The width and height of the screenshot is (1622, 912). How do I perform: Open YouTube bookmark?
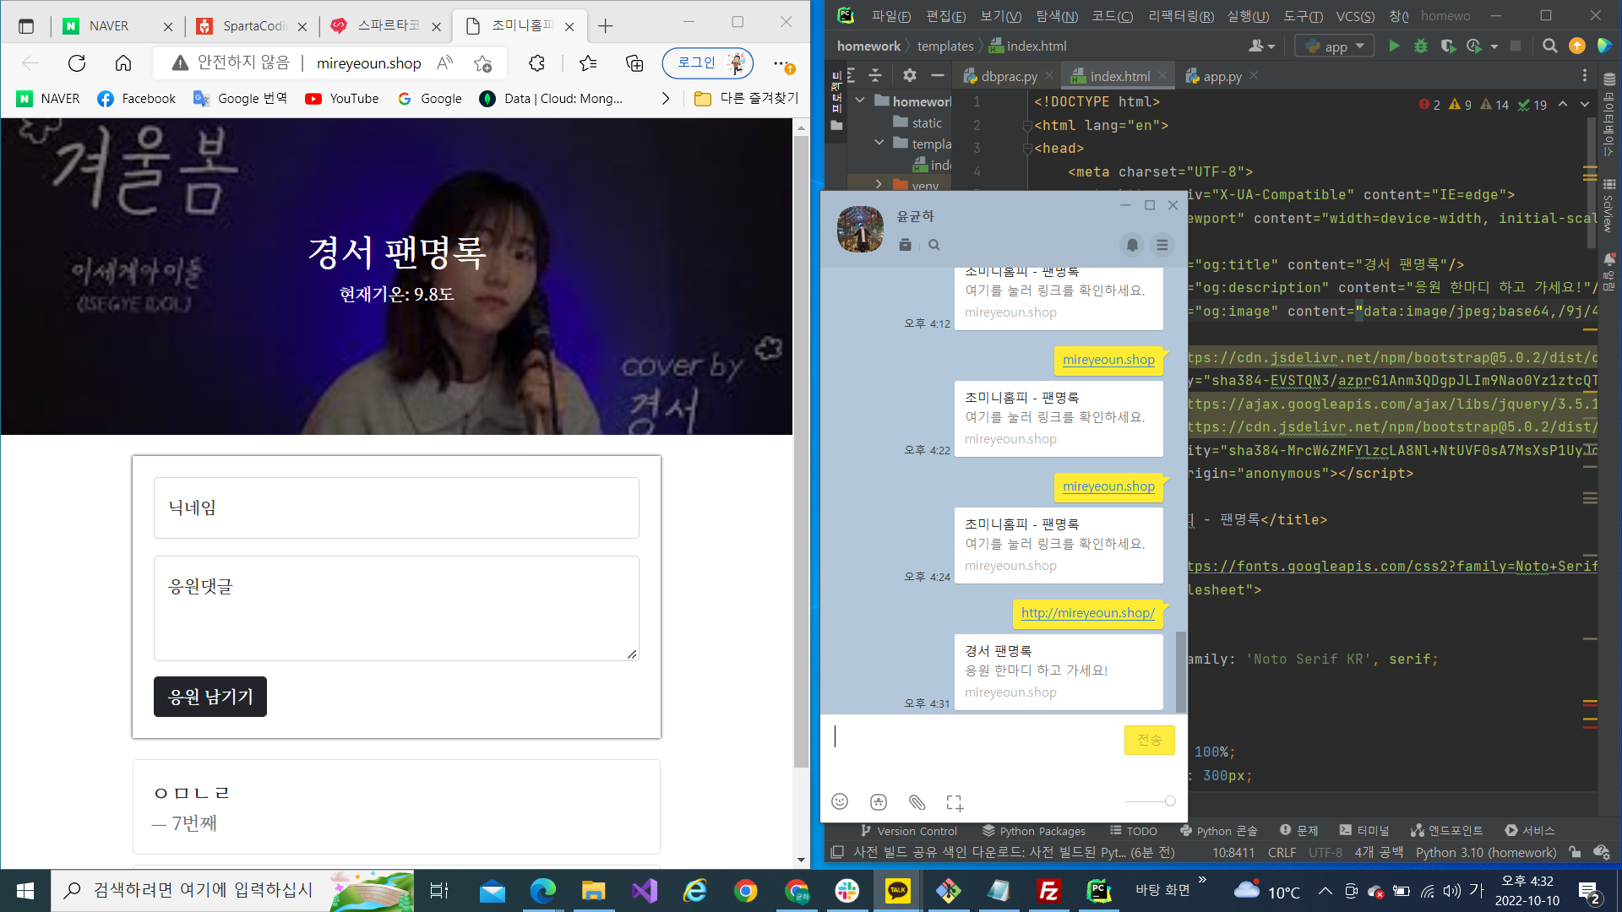click(342, 99)
